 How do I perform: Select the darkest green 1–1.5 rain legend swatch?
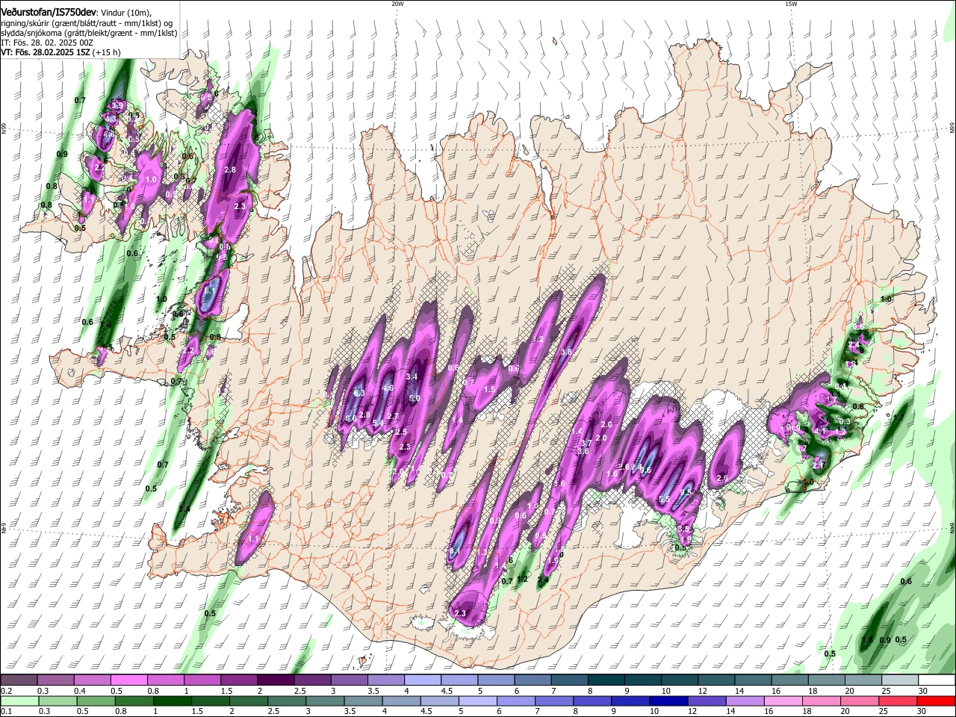point(173,701)
